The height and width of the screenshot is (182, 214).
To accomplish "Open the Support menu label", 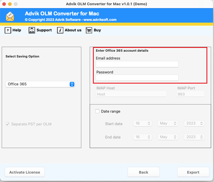I will click(x=44, y=30).
